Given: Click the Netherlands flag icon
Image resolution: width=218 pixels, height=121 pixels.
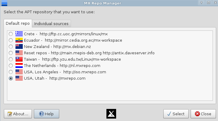Looking at the screenshot, I should tap(19, 65).
